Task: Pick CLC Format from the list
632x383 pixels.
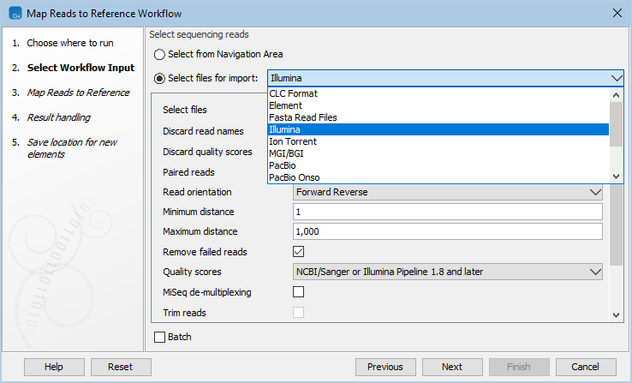Action: [x=292, y=93]
